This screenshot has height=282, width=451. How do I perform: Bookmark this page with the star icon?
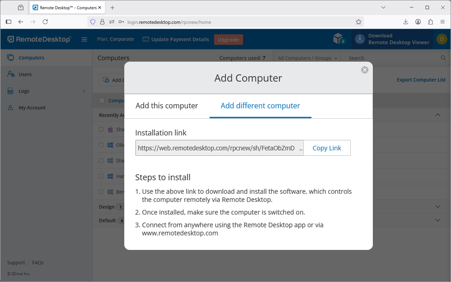click(x=358, y=22)
